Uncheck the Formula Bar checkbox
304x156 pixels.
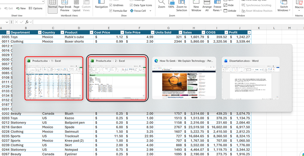111,11
